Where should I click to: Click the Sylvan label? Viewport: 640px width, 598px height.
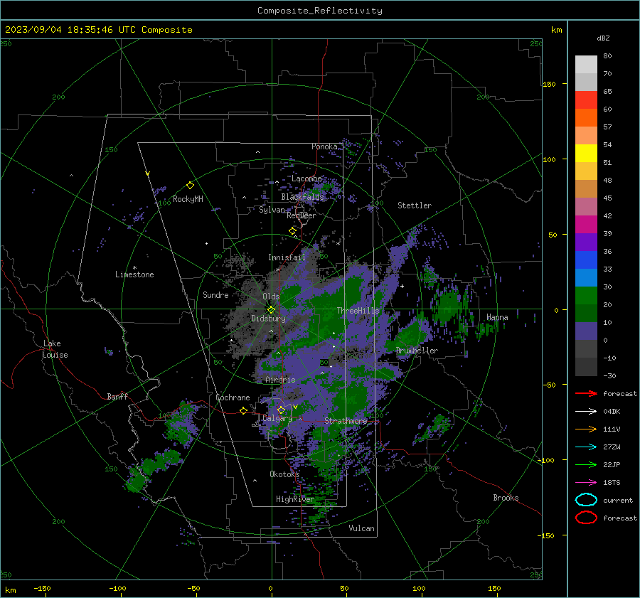click(x=272, y=210)
